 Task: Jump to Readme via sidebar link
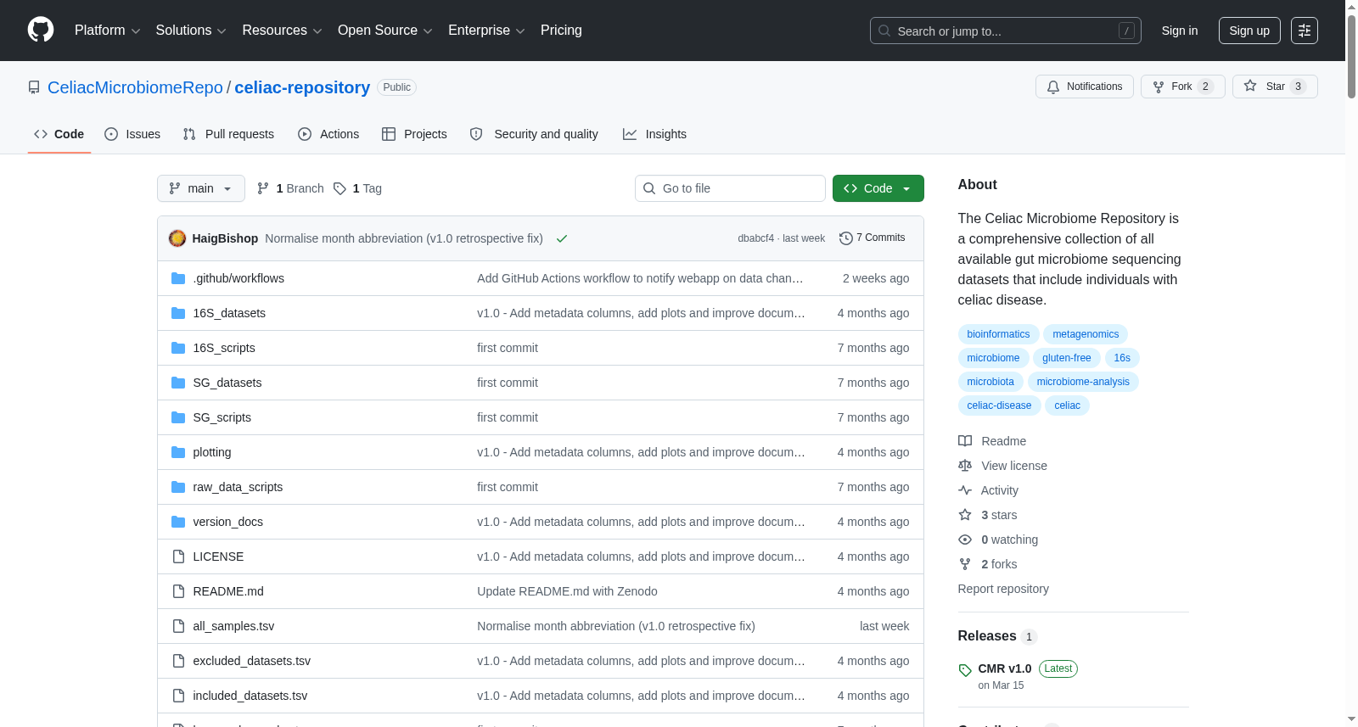pyautogui.click(x=992, y=441)
